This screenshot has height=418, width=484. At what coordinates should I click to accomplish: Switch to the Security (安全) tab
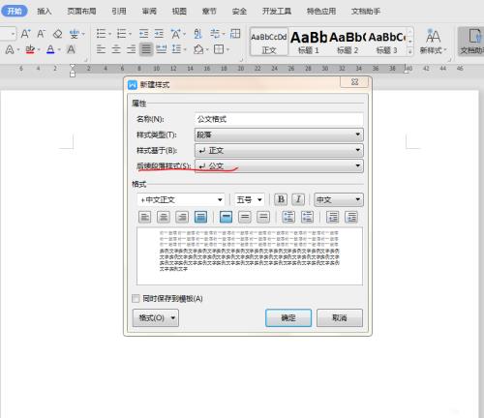click(239, 12)
